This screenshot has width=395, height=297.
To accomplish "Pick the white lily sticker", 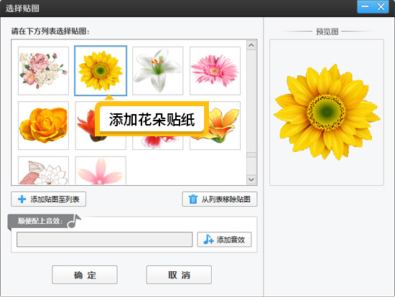I will (x=158, y=71).
